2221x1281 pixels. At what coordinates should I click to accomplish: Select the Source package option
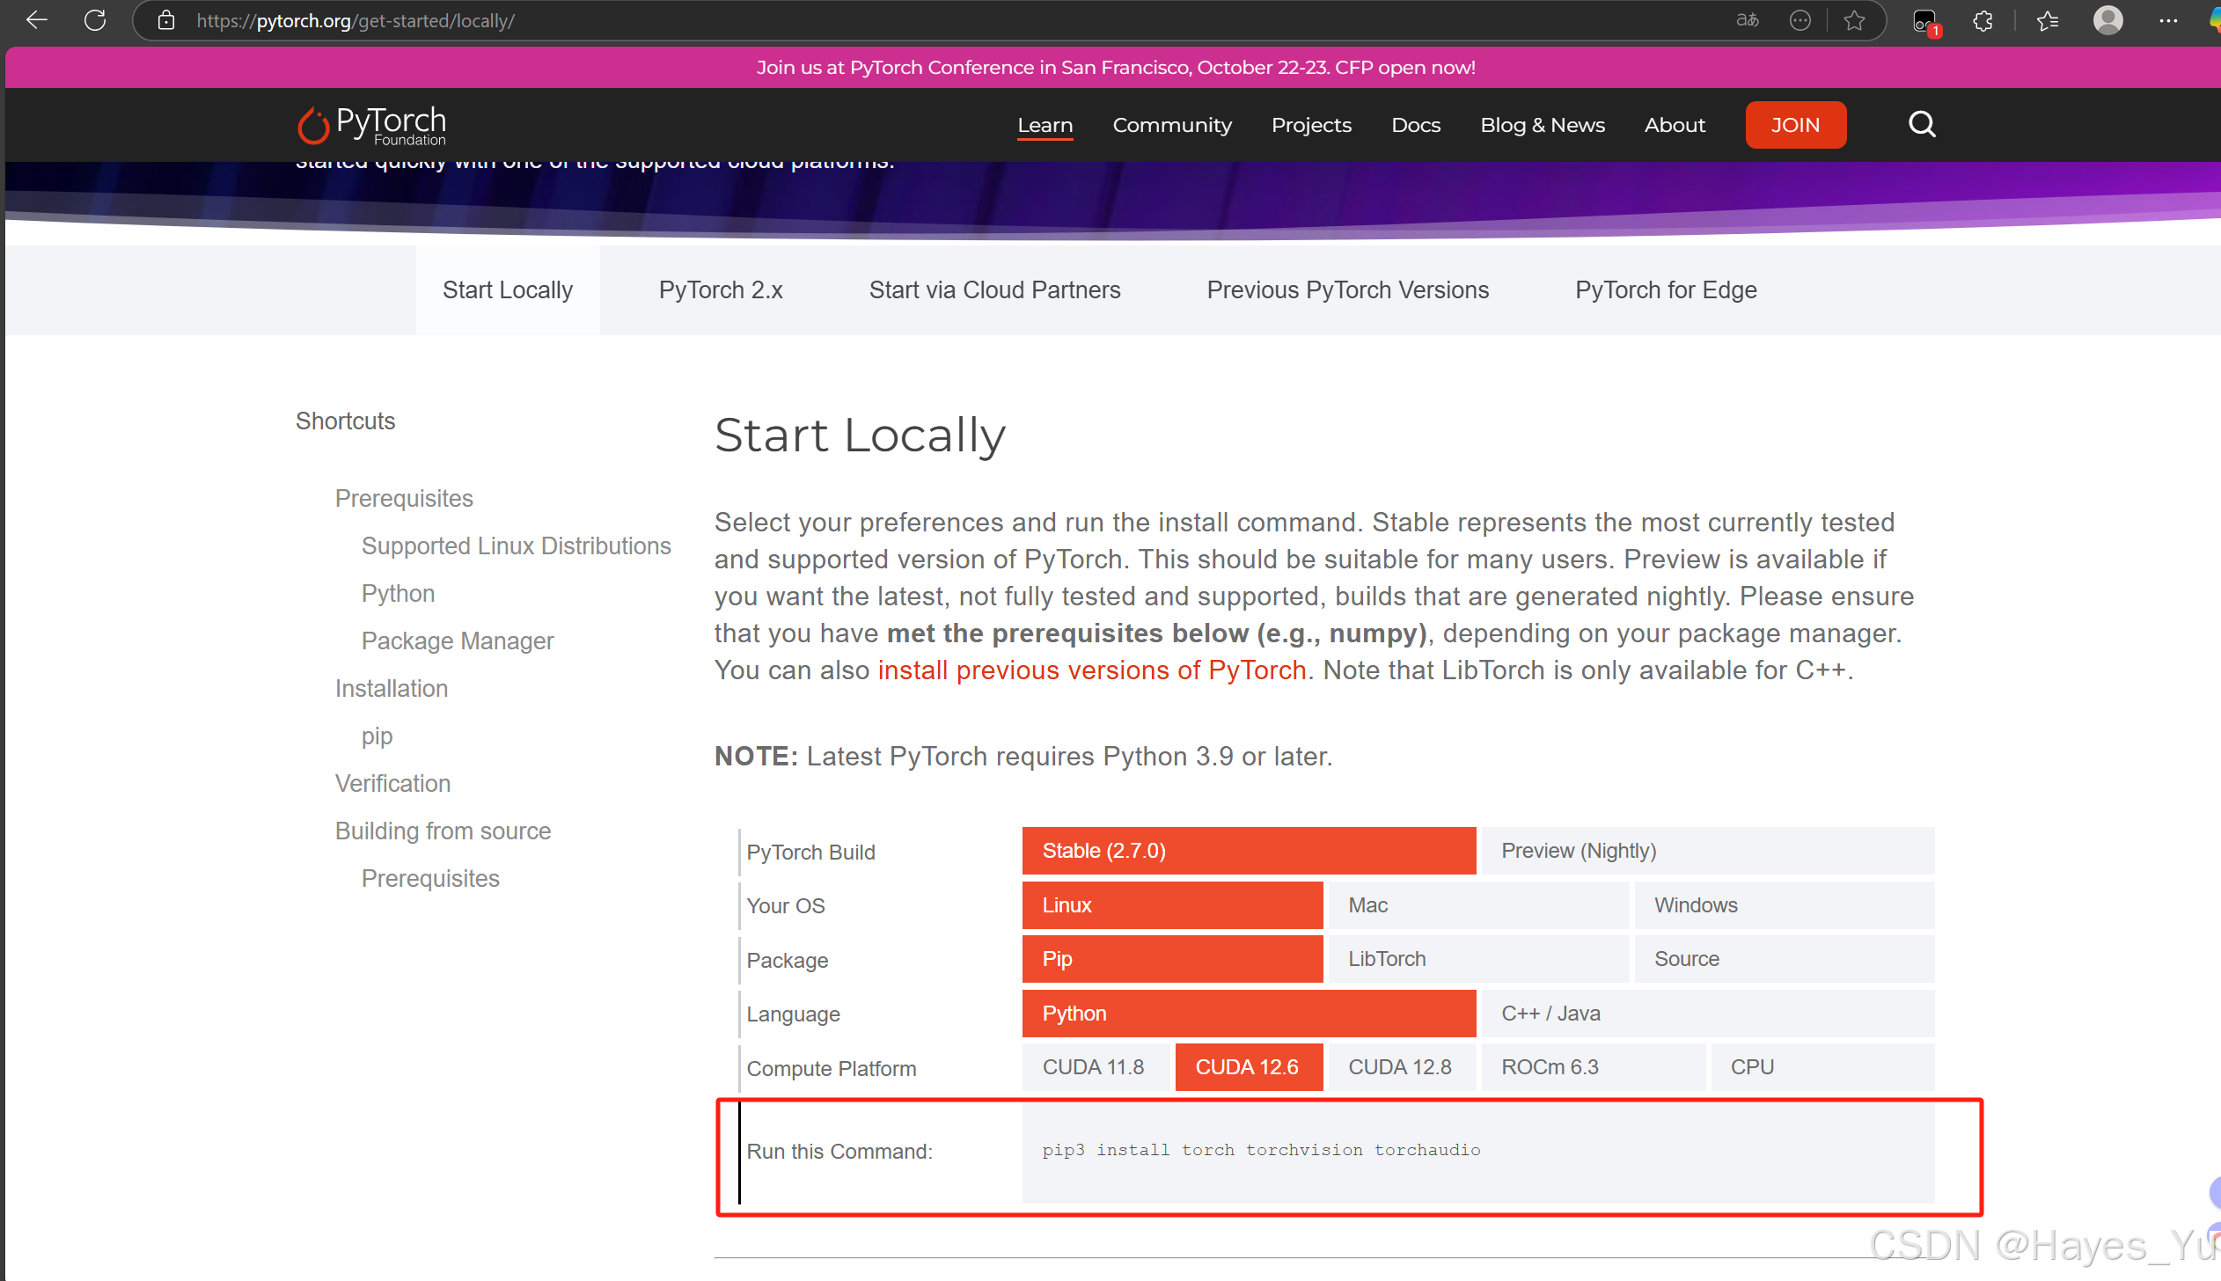1784,959
